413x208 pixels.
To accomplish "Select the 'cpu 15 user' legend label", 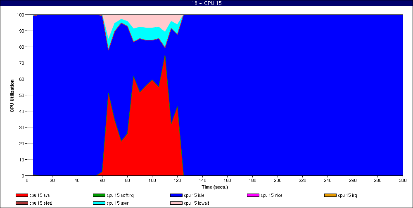I will [x=117, y=203].
